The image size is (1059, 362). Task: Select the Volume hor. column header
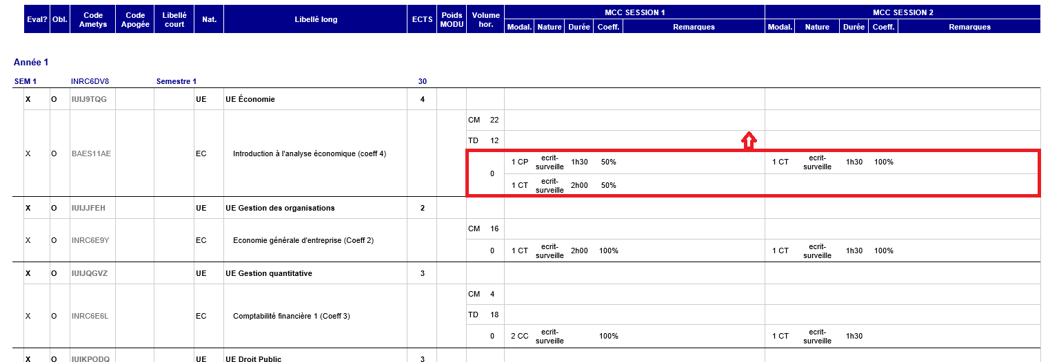click(485, 19)
